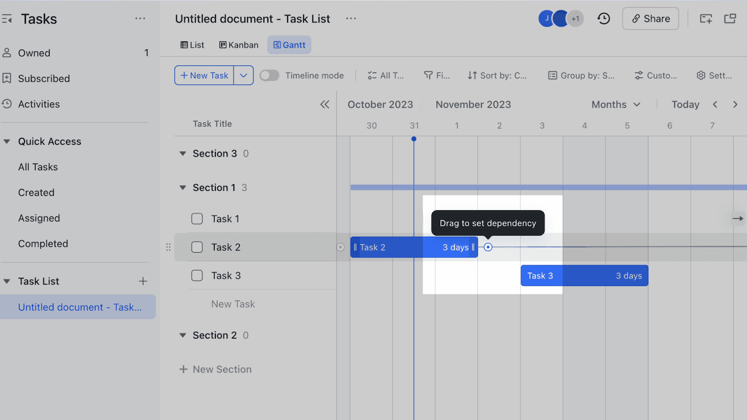Click the drag handle beside Task 2

(168, 247)
